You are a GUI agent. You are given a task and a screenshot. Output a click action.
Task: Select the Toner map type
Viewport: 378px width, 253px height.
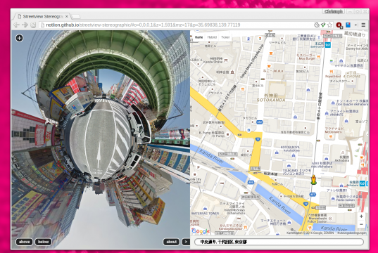(225, 37)
